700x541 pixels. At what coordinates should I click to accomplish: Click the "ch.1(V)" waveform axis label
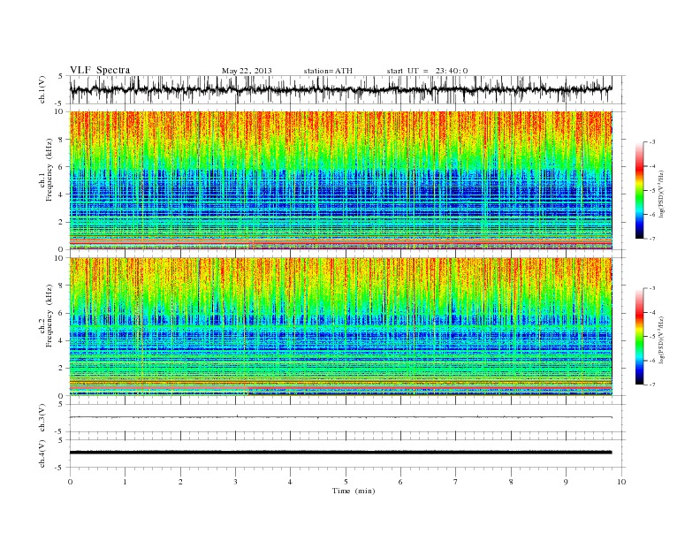[42, 89]
